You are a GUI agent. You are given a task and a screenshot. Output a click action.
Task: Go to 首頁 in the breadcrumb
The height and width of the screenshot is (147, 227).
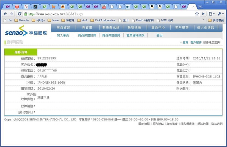point(185,42)
